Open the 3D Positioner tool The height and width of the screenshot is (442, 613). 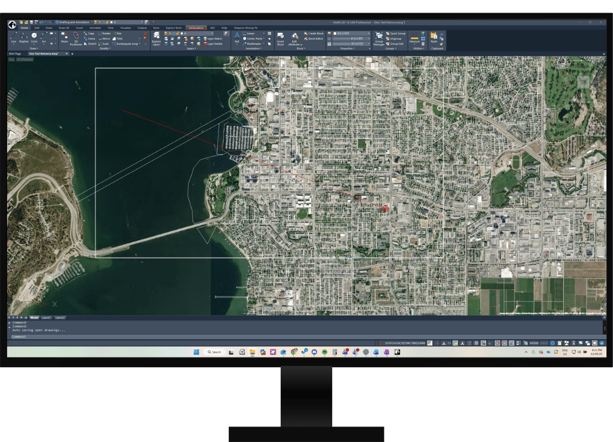[x=76, y=38]
